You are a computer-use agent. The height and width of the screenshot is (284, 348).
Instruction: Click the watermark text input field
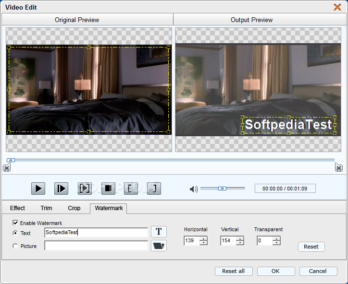(96, 232)
